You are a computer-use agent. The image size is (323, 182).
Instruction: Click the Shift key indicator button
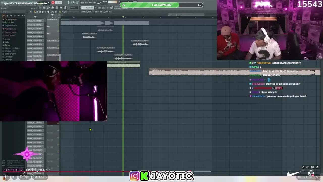tap(99, 8)
